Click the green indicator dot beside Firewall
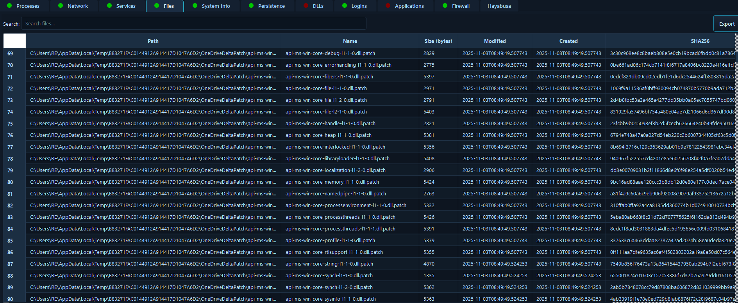Image resolution: width=738 pixels, height=303 pixels. click(x=445, y=6)
